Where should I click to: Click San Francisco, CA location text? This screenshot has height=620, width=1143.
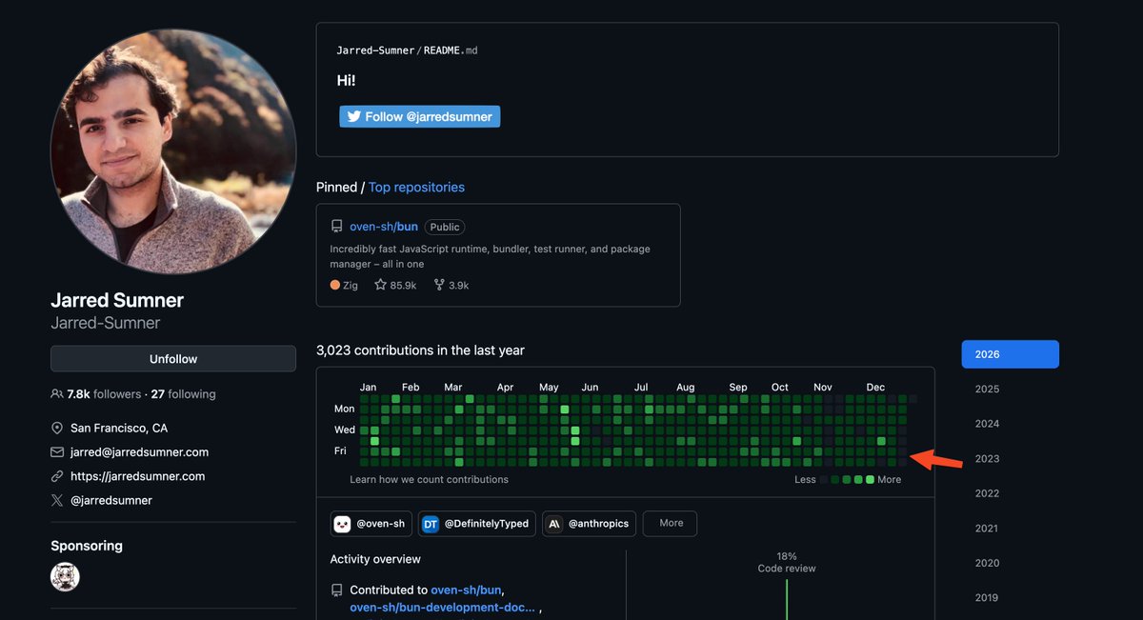119,429
